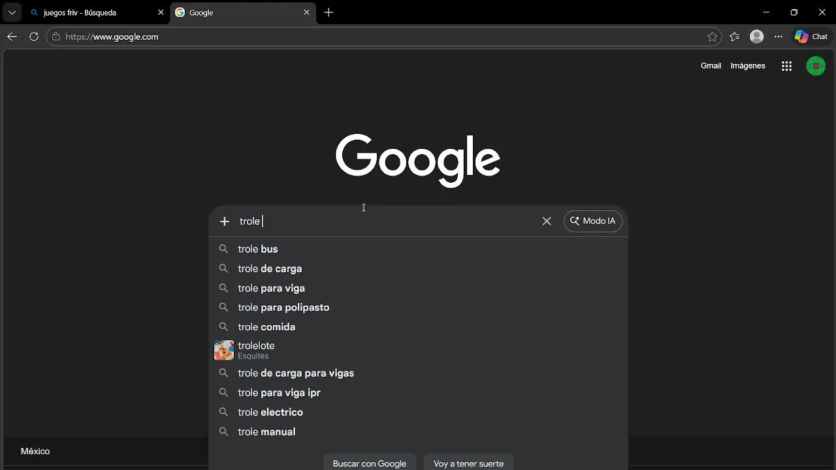The image size is (836, 470).
Task: View site information lock icon
Action: pyautogui.click(x=56, y=37)
